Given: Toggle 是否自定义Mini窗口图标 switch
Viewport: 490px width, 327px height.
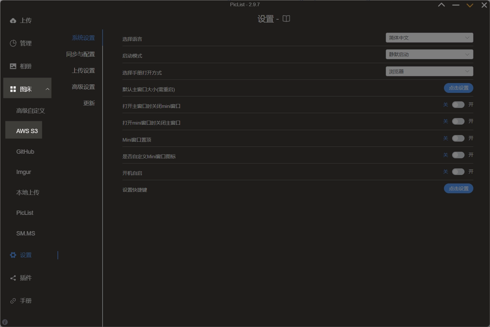Looking at the screenshot, I should (458, 155).
